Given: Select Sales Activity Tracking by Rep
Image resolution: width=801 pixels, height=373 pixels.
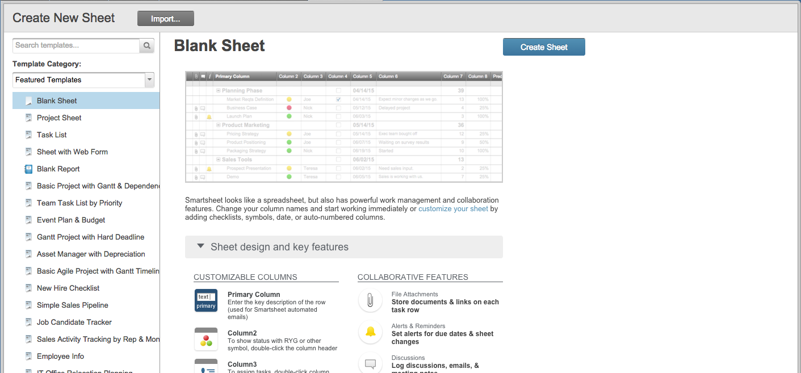Looking at the screenshot, I should [x=86, y=340].
